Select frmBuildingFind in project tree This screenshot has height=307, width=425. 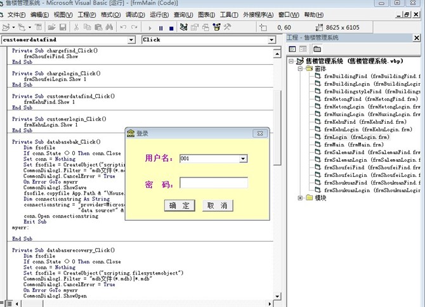[372, 76]
